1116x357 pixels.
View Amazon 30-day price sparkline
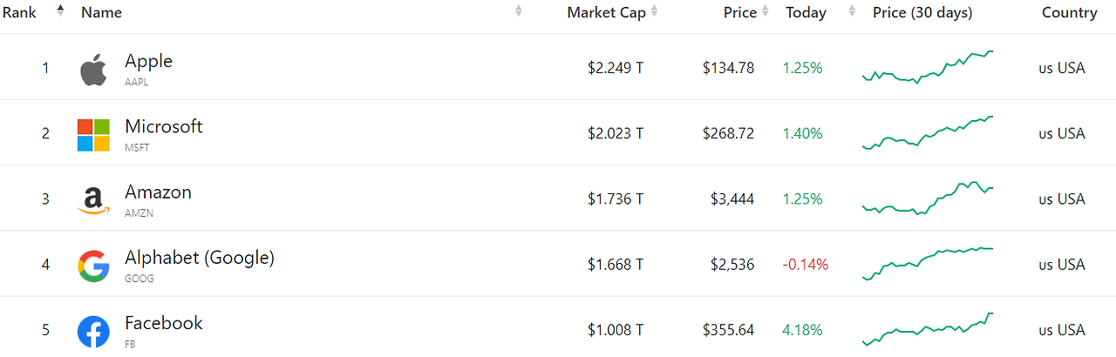(928, 199)
